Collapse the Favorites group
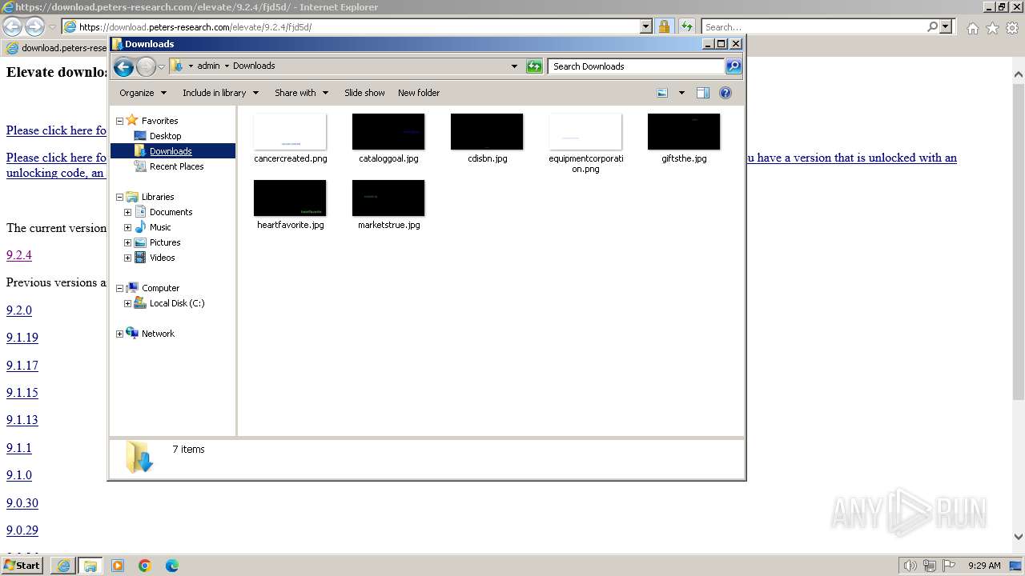Image resolution: width=1025 pixels, height=576 pixels. coord(120,121)
